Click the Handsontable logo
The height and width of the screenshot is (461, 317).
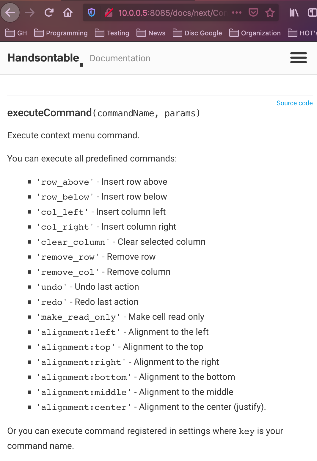pyautogui.click(x=43, y=58)
